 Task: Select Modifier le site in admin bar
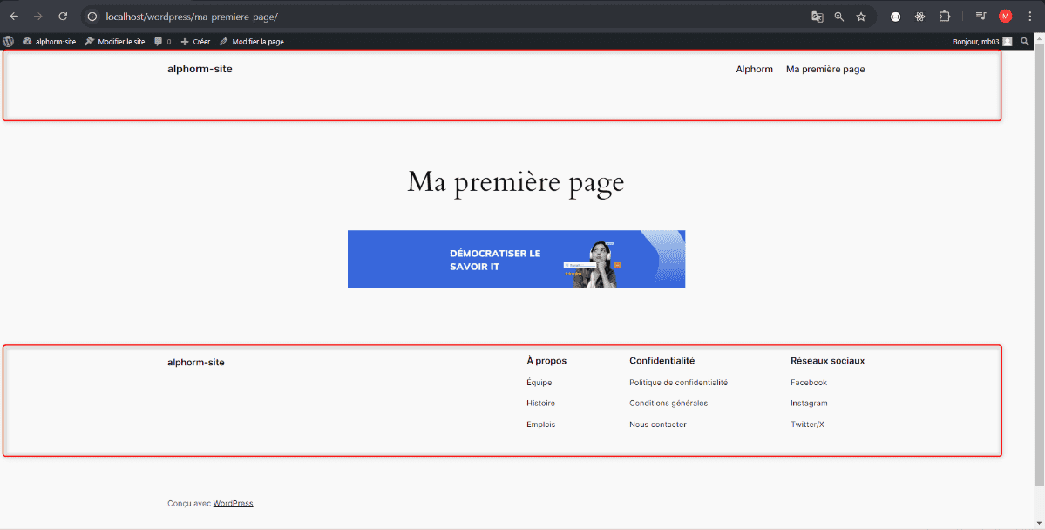[115, 41]
